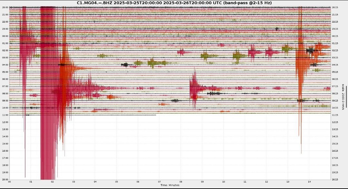Click the vertical scale bar beside the scale label
Viewport: 348px width, 189px height.
pos(346,97)
